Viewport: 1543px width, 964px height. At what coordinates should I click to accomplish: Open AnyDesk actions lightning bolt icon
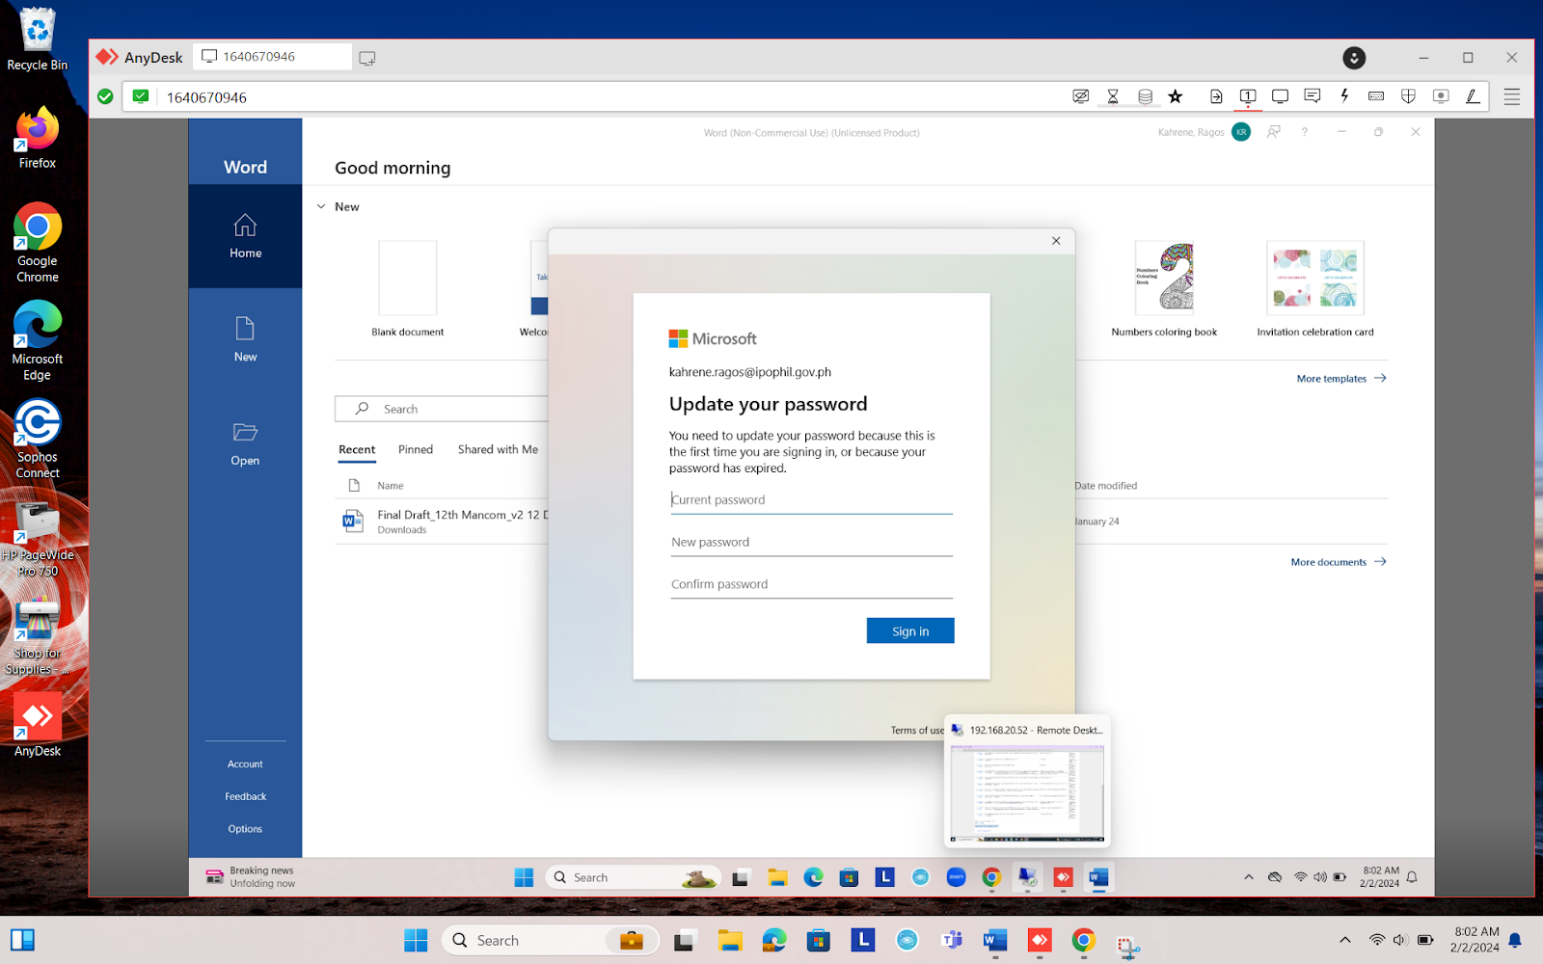pyautogui.click(x=1344, y=95)
